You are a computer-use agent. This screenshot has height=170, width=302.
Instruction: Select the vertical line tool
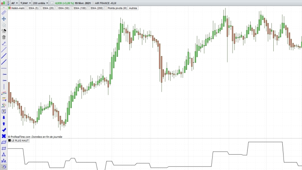(4, 87)
